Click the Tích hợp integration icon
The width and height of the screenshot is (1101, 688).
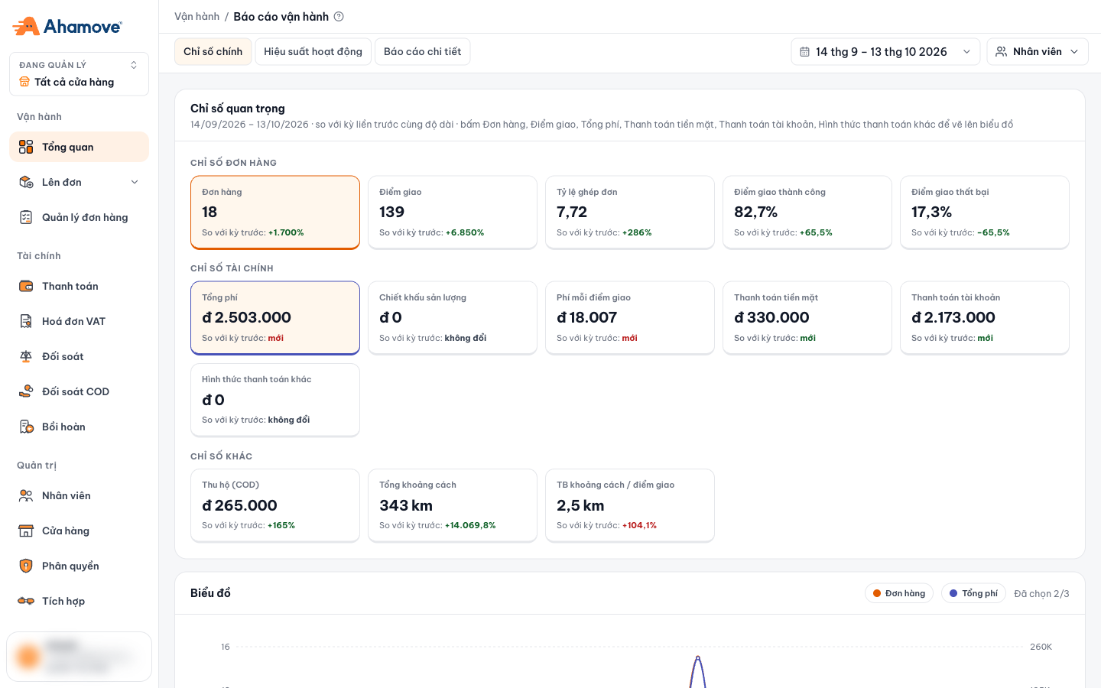tap(26, 601)
